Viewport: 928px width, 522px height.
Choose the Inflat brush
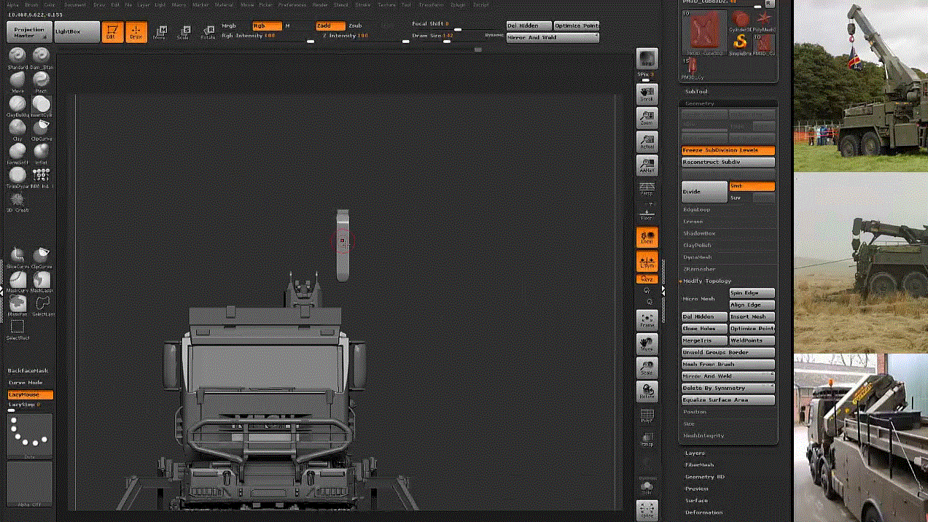(42, 153)
